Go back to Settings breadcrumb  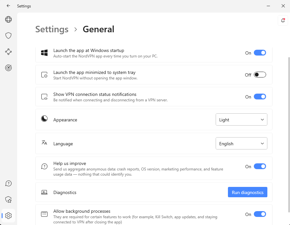pyautogui.click(x=52, y=29)
